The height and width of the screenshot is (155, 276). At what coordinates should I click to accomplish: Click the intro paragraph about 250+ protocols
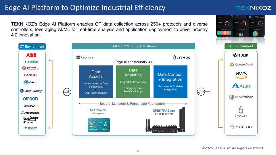pyautogui.click(x=109, y=29)
